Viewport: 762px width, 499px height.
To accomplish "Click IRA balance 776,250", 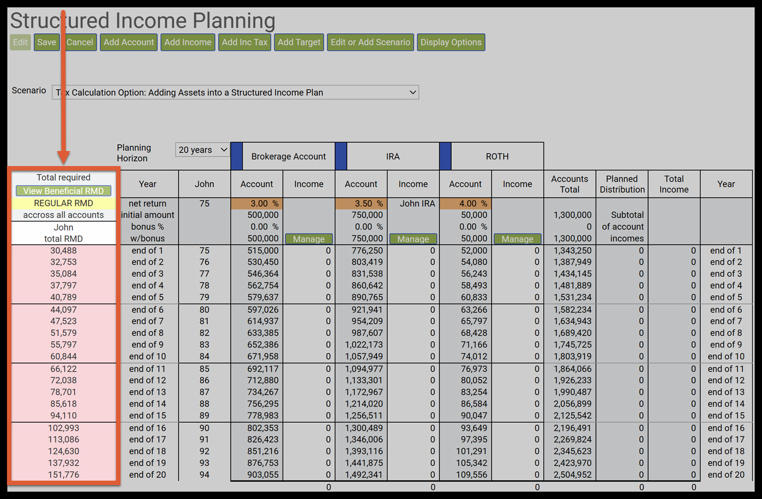I will (x=367, y=251).
